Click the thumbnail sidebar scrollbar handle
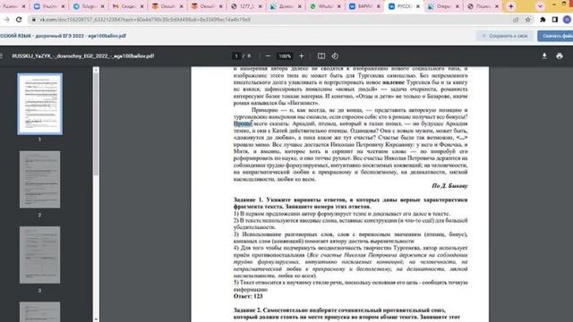573x322 pixels. point(96,124)
